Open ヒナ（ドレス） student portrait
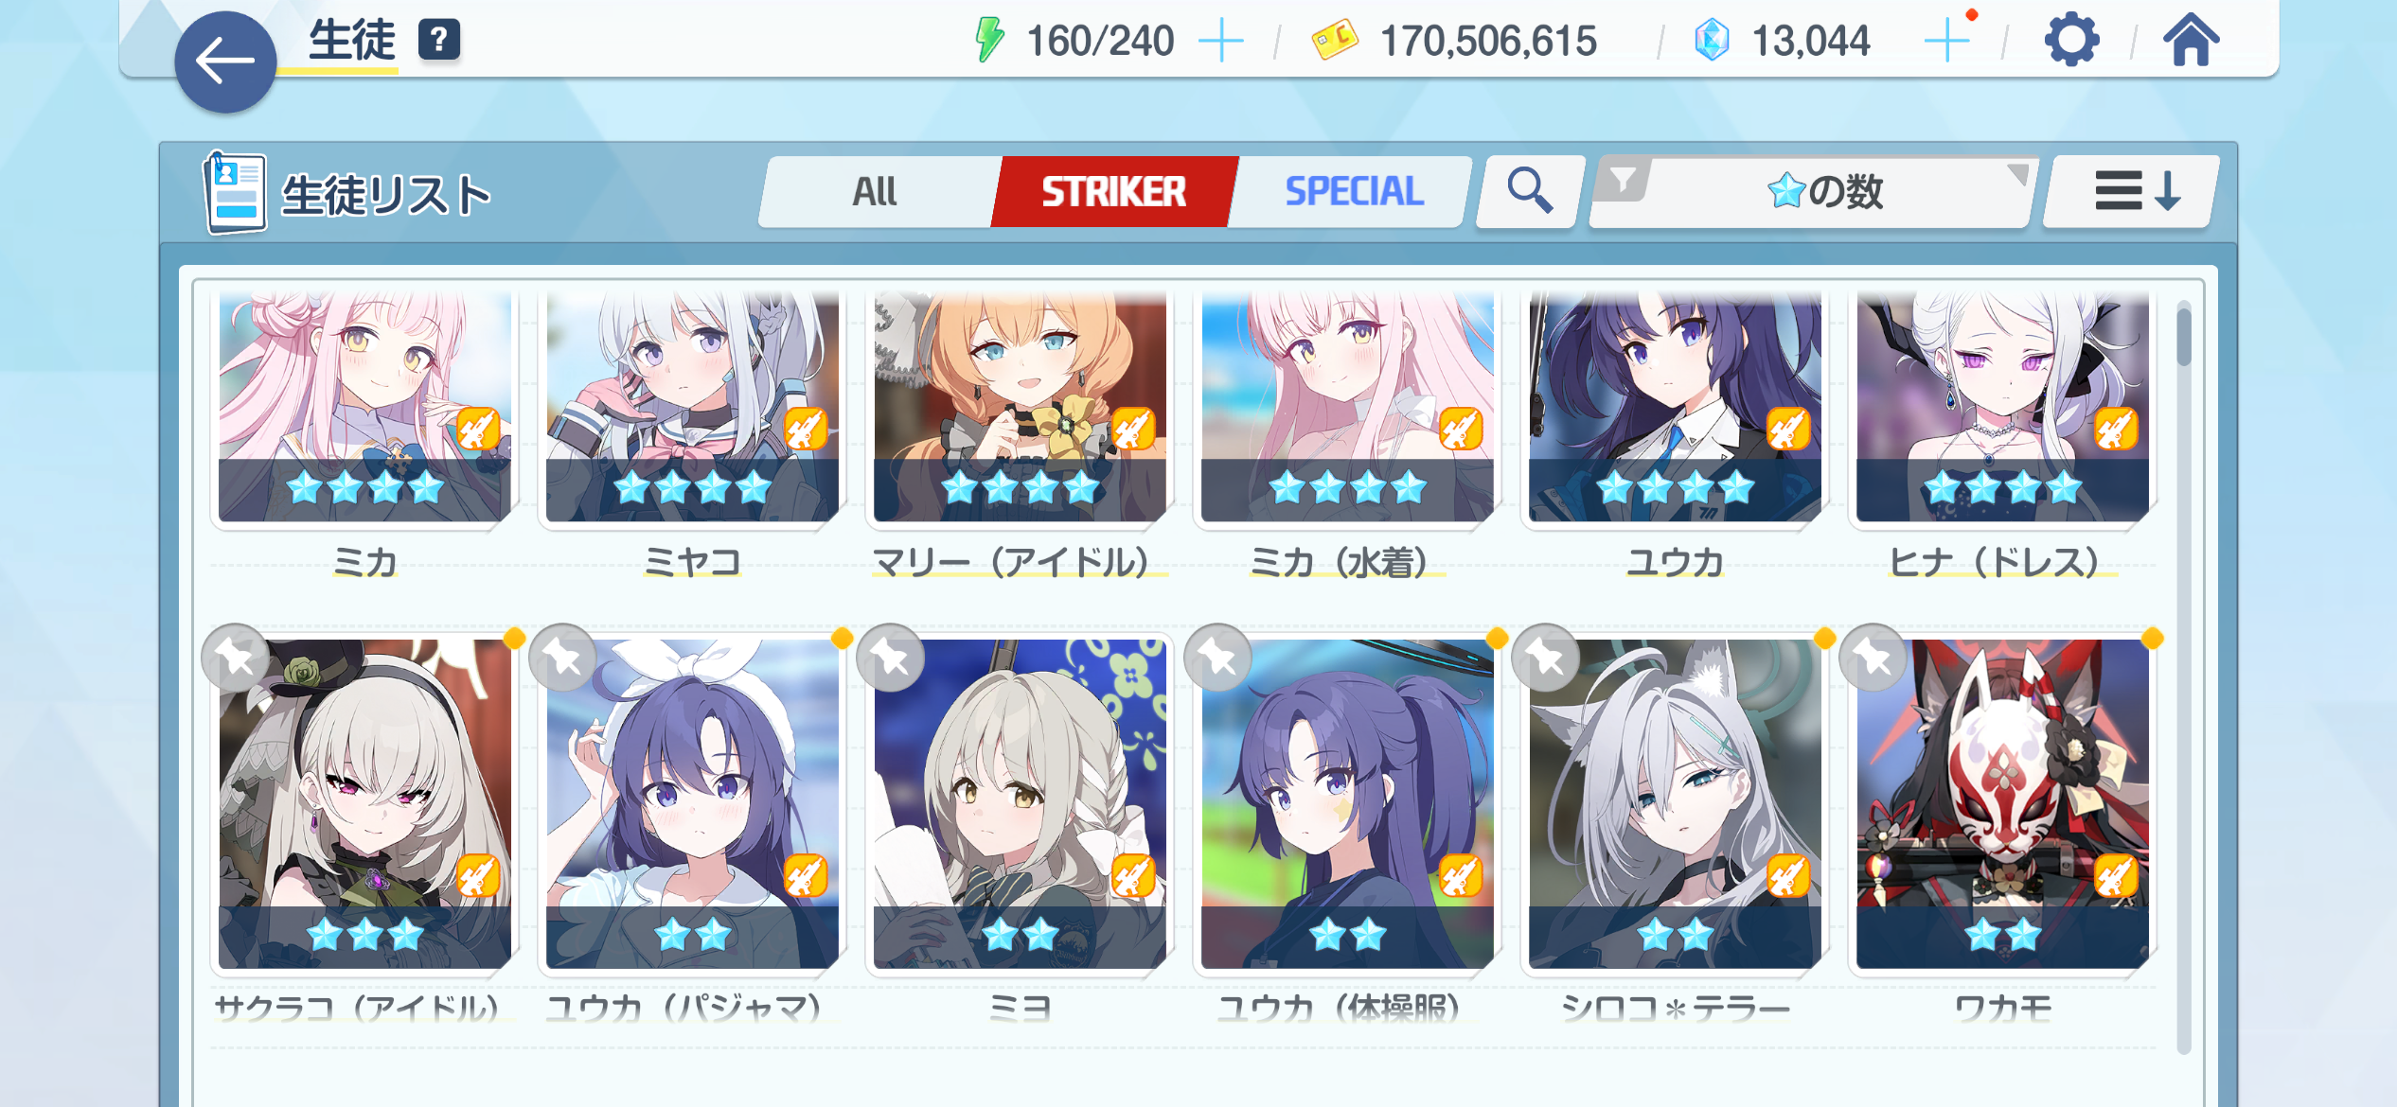 pyautogui.click(x=2002, y=407)
